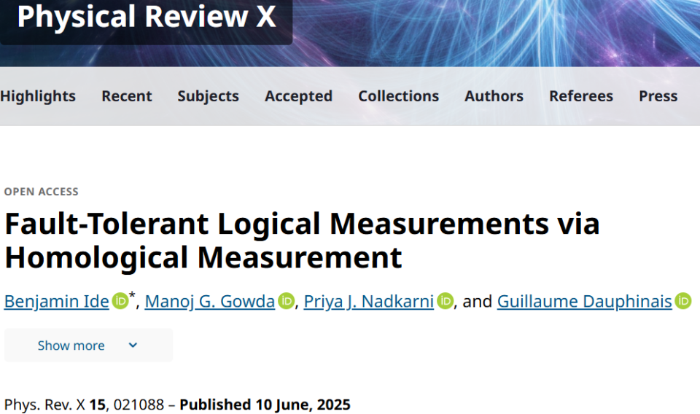Open the Accepted papers menu item
Viewport: 700px width, 414px height.
click(x=299, y=96)
